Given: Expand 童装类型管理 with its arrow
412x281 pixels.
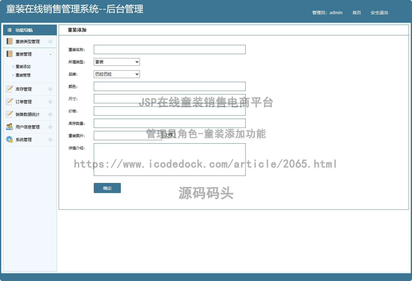Looking at the screenshot, I should (50, 42).
